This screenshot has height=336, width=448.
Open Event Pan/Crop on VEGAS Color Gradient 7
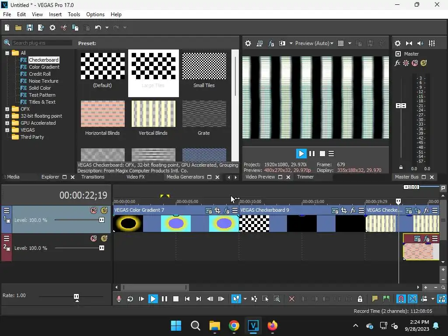point(217,210)
